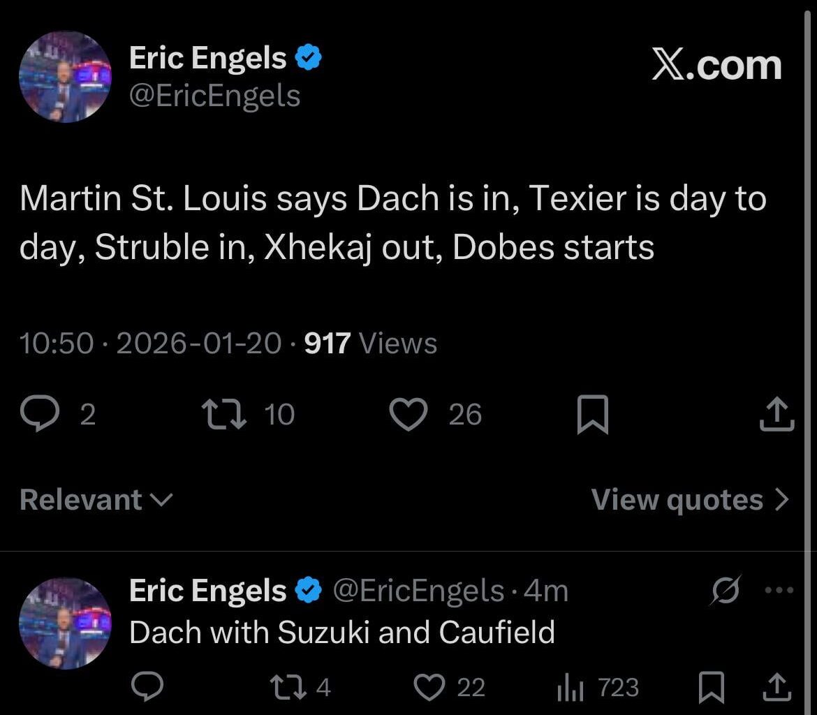Select the verified badge next to Eric Engels

[x=308, y=57]
